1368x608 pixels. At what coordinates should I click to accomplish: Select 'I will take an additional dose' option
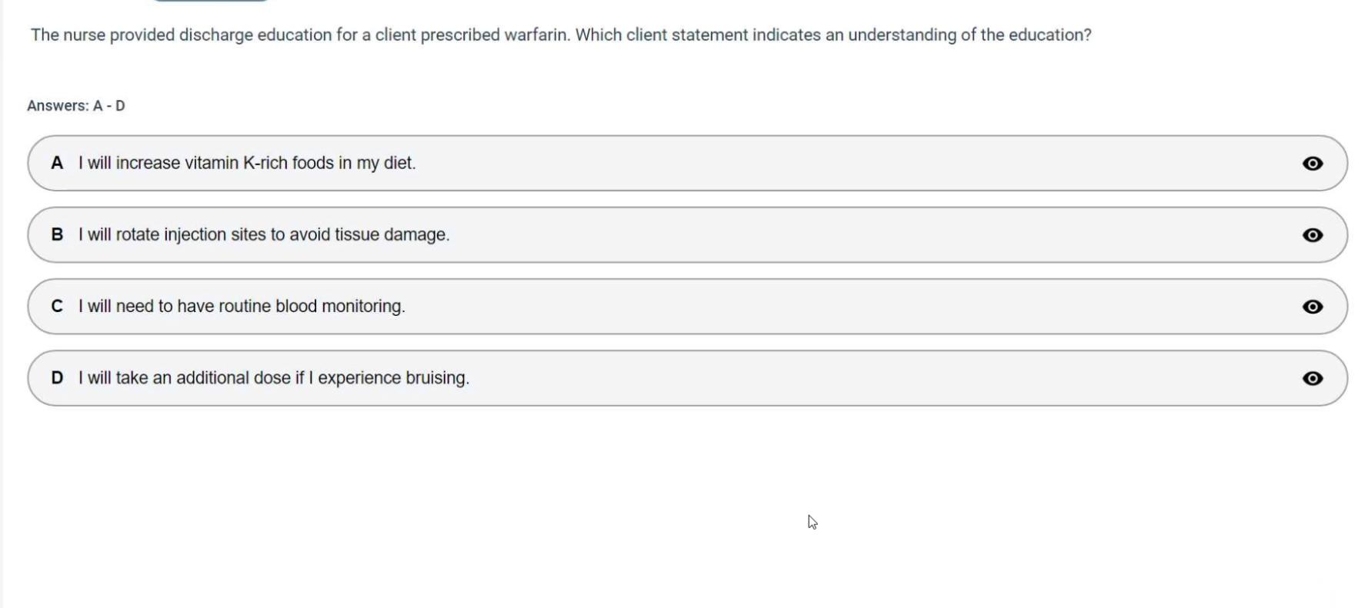pyautogui.click(x=273, y=378)
